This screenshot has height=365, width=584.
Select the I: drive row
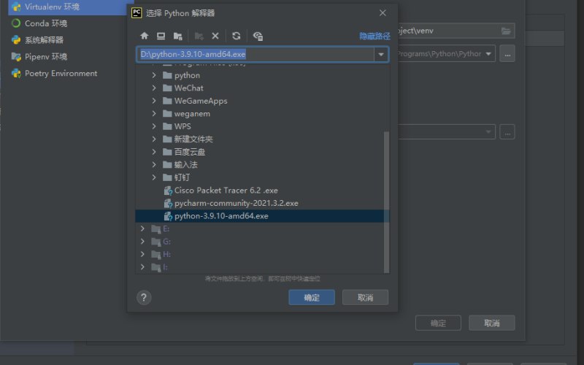[260, 266]
